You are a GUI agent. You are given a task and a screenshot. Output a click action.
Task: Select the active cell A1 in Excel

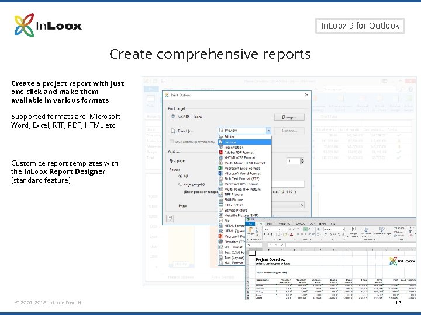pyautogui.click(x=253, y=253)
